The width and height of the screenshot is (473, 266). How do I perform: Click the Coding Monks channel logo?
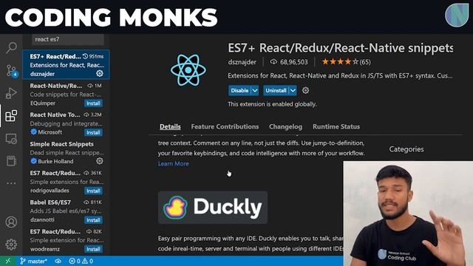(x=457, y=16)
